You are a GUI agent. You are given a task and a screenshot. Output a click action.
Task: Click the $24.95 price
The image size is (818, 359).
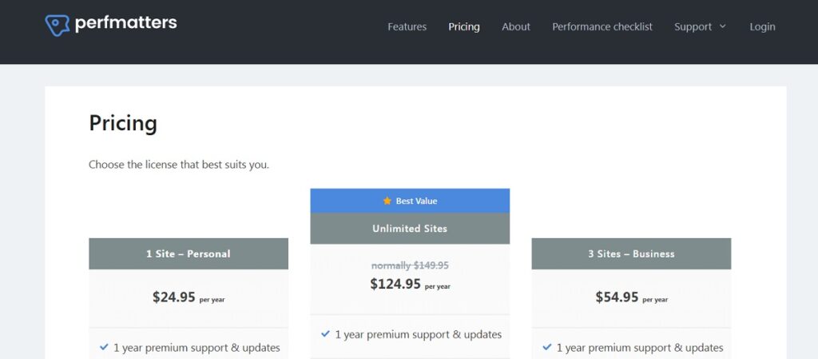[173, 297]
